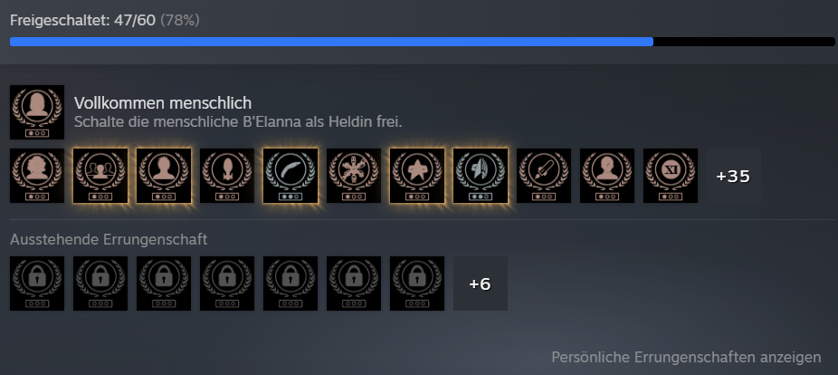Click the curved blade bat'leth achievement icon
The width and height of the screenshot is (838, 375).
click(290, 176)
